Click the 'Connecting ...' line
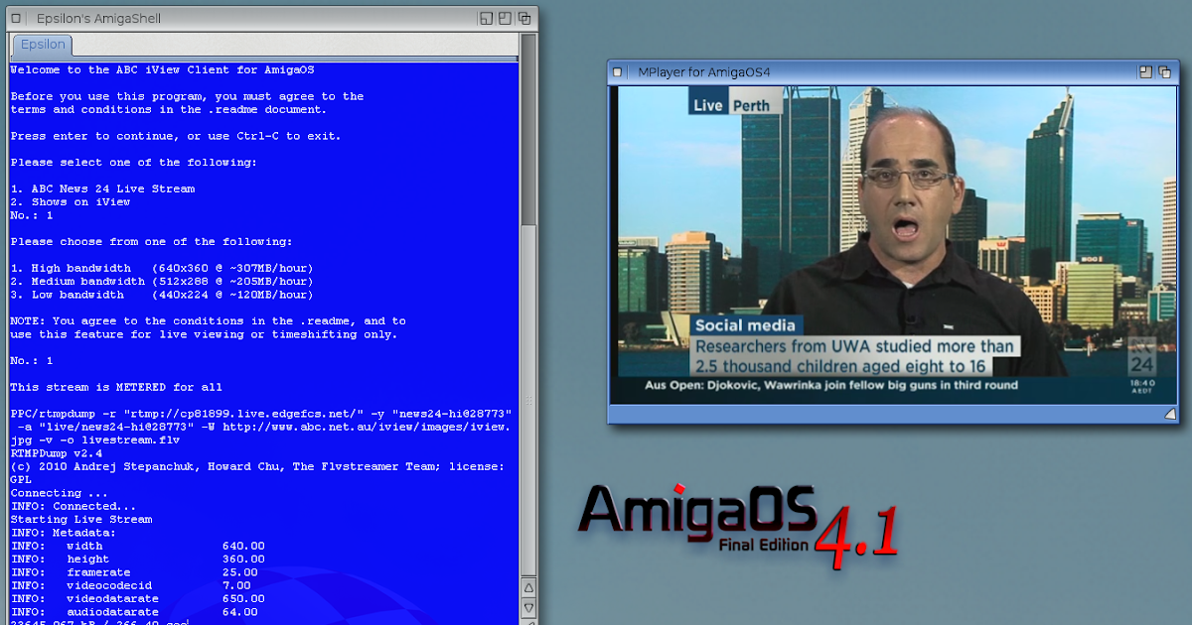The height and width of the screenshot is (625, 1192). [x=60, y=493]
